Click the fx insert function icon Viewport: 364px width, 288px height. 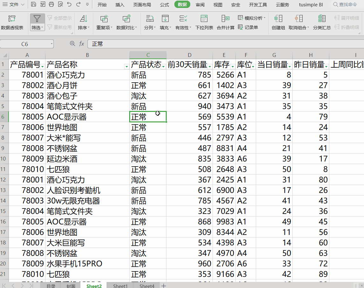[x=81, y=44]
